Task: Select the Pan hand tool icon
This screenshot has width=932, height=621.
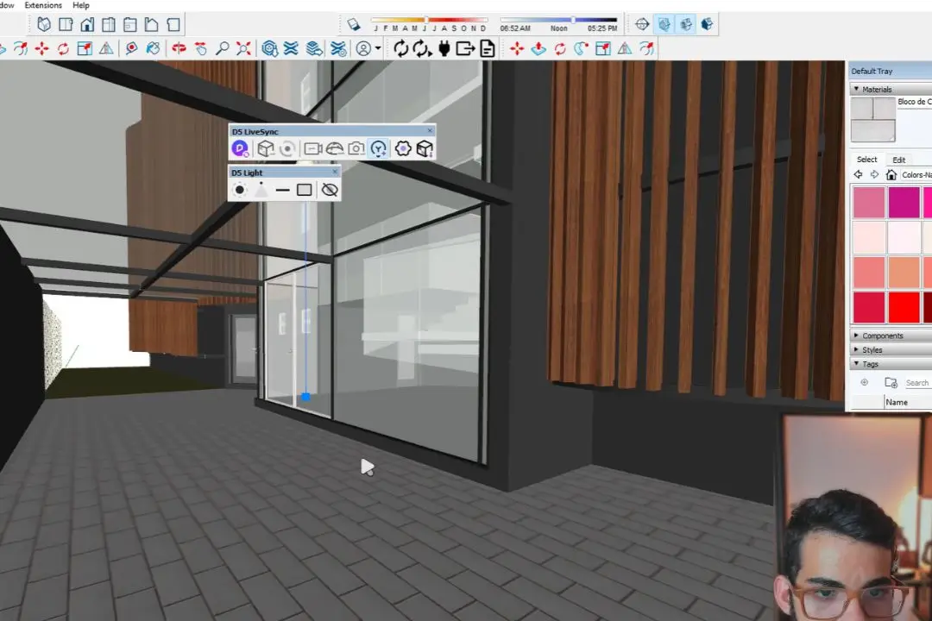Action: (201, 48)
